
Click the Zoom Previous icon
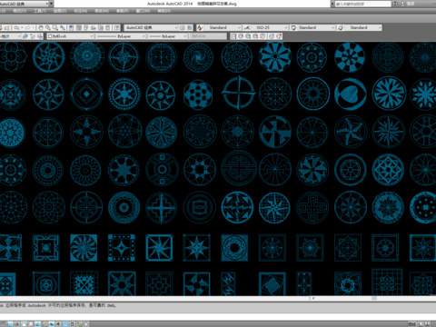pos(63,27)
